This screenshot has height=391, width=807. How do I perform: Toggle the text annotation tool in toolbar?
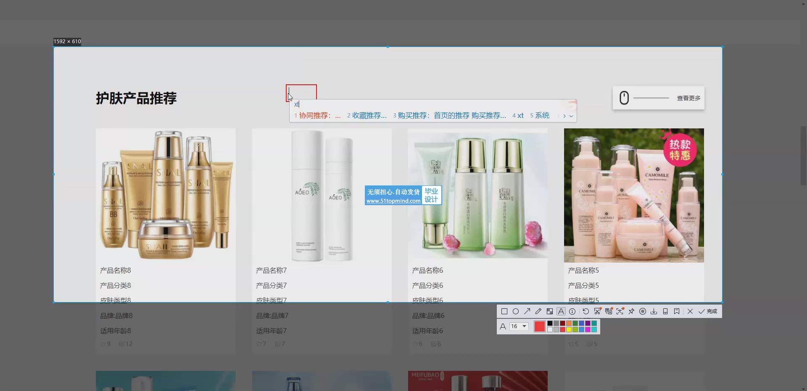click(561, 311)
